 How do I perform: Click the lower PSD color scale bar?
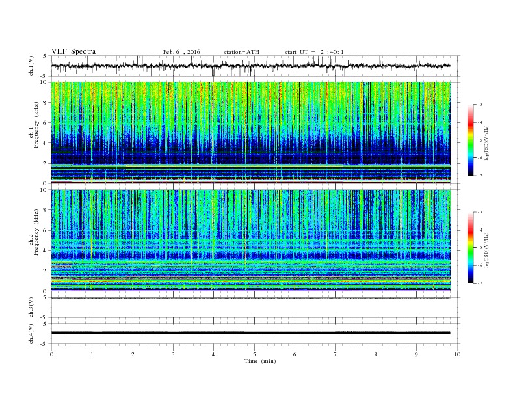[471, 248]
